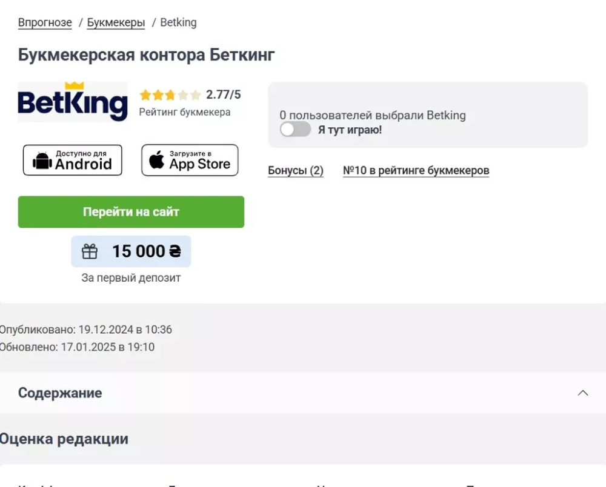Click the gift box bonus icon
606x487 pixels.
click(x=90, y=251)
